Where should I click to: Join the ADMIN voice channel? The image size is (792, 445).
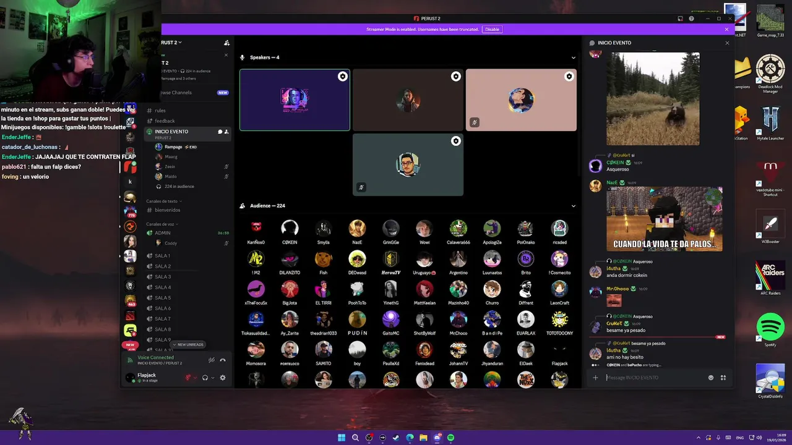click(x=187, y=233)
